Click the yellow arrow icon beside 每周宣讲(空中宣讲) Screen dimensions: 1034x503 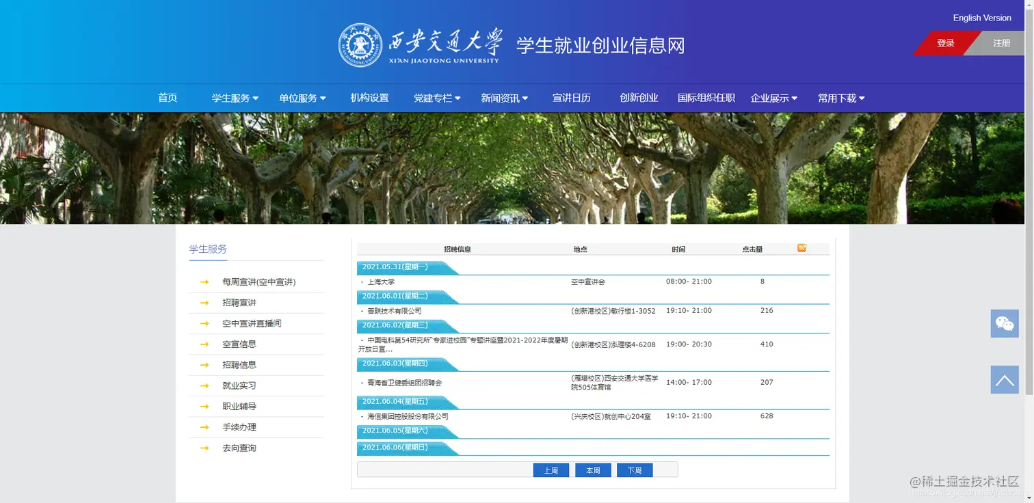click(204, 282)
